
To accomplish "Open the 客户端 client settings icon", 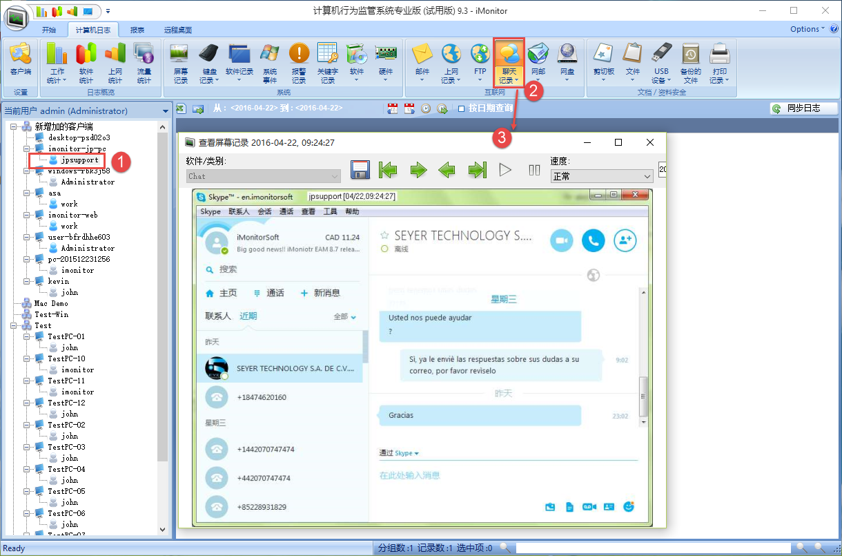I will point(21,63).
